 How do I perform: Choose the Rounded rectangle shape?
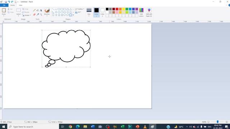click(x=65, y=9)
